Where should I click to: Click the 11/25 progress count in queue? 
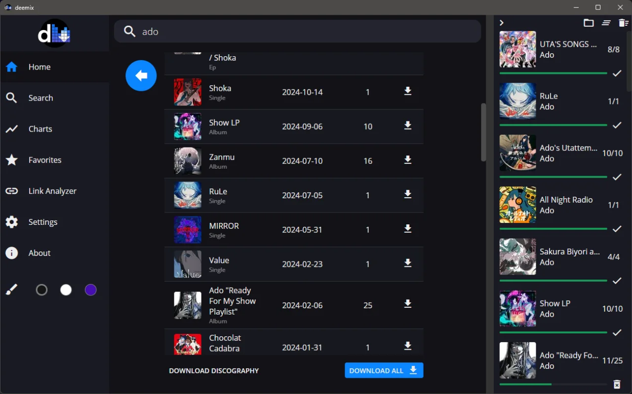612,360
